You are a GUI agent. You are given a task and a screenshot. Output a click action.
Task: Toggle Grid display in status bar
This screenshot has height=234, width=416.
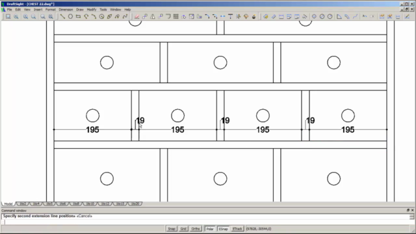click(x=183, y=229)
